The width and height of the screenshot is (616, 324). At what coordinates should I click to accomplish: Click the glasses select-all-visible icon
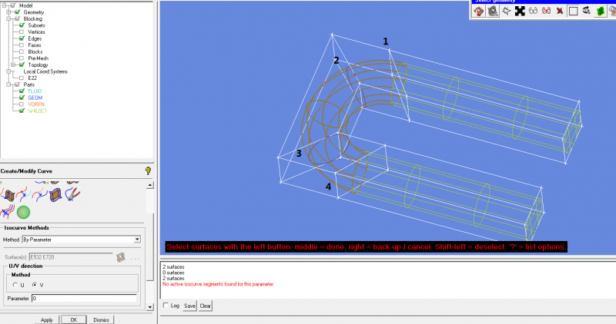coord(533,11)
